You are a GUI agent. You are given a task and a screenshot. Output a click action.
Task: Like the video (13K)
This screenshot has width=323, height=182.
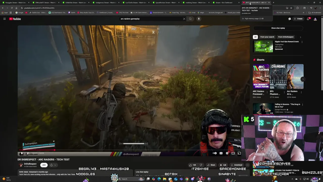(x=193, y=165)
